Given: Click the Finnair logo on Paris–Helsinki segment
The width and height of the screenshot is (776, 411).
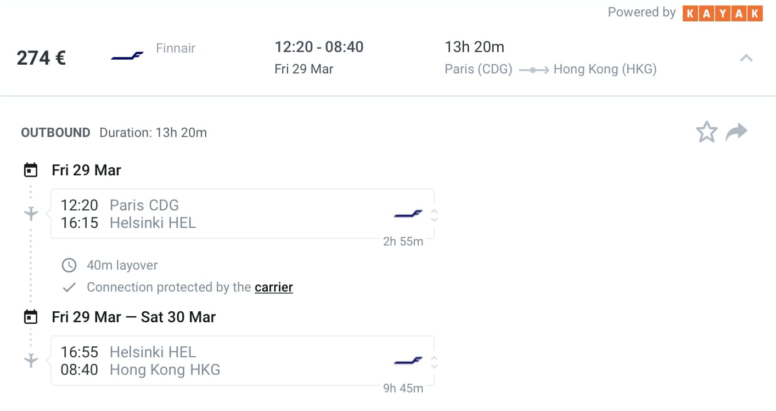Looking at the screenshot, I should point(408,214).
